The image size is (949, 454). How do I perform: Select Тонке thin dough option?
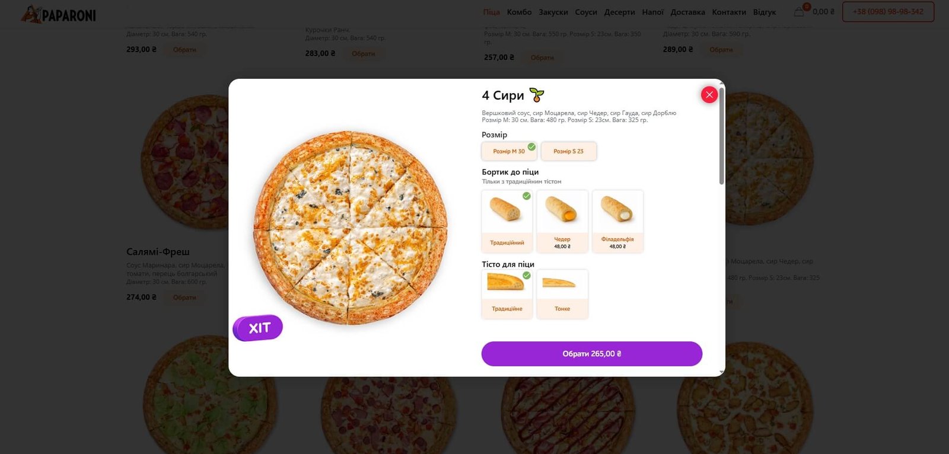[562, 294]
